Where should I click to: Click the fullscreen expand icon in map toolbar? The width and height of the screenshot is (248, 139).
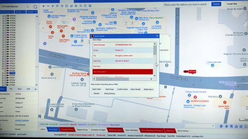[x=85, y=6]
